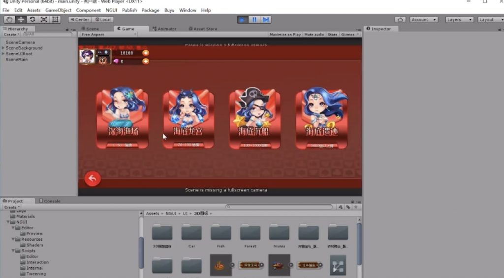Select the Hand tool in toolbar

point(9,20)
